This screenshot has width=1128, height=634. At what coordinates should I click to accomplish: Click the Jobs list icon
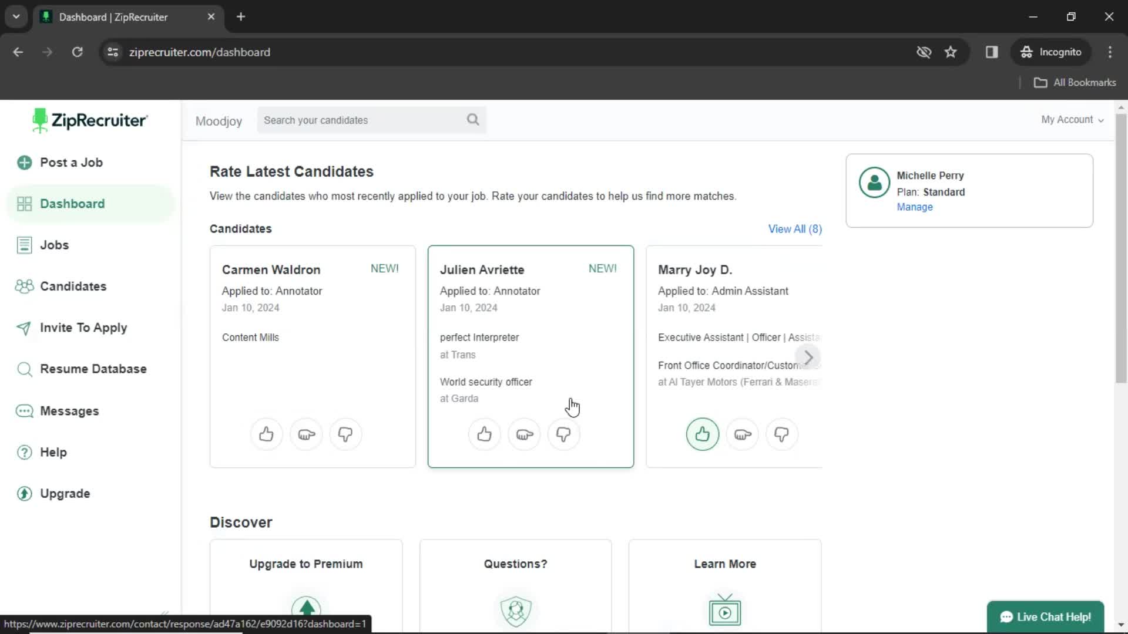[24, 245]
